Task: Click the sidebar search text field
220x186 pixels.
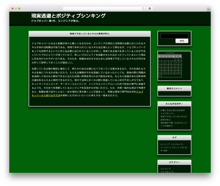Action: [x=174, y=36]
